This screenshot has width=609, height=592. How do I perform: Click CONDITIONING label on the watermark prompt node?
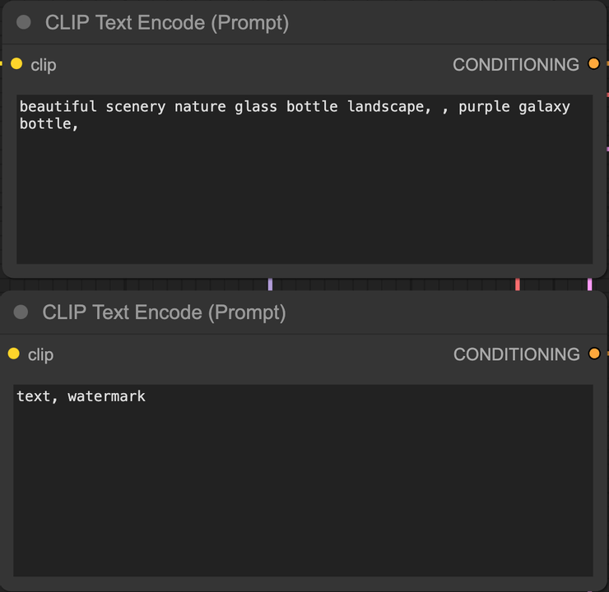(x=517, y=354)
